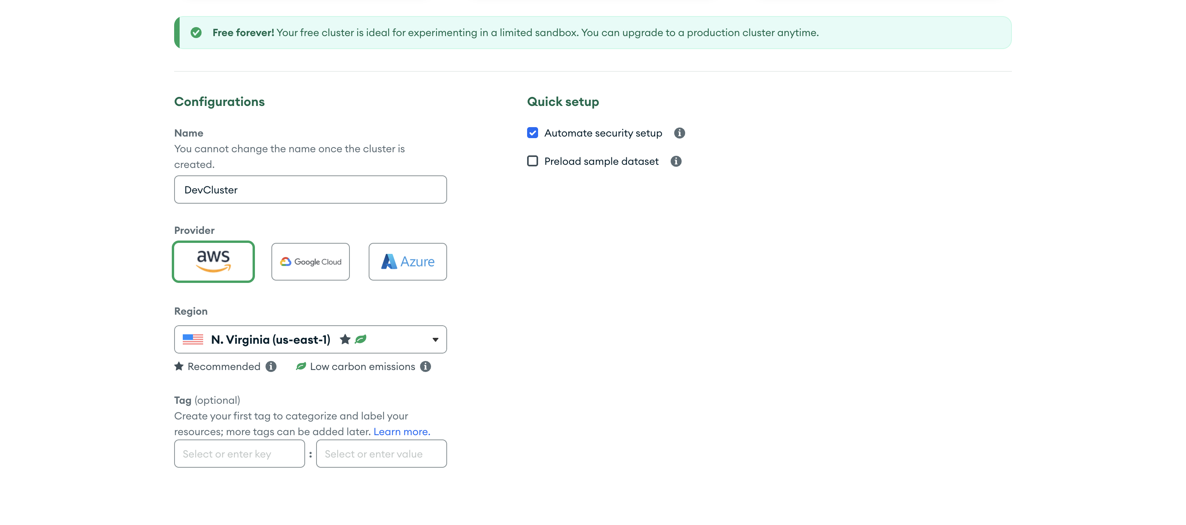This screenshot has height=525, width=1186.
Task: Uncheck Automate security setup checkbox
Action: (532, 133)
